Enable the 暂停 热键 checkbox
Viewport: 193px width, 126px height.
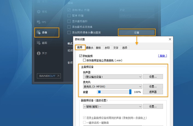click(69, 16)
